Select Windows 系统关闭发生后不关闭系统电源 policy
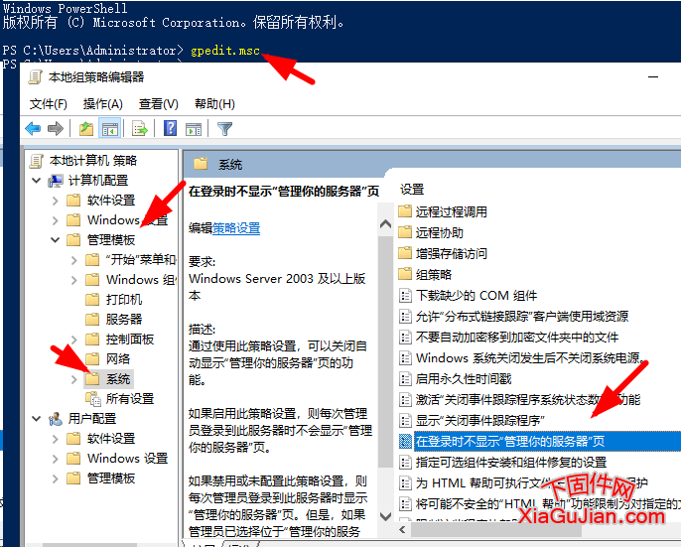Image resolution: width=681 pixels, height=547 pixels. [530, 358]
